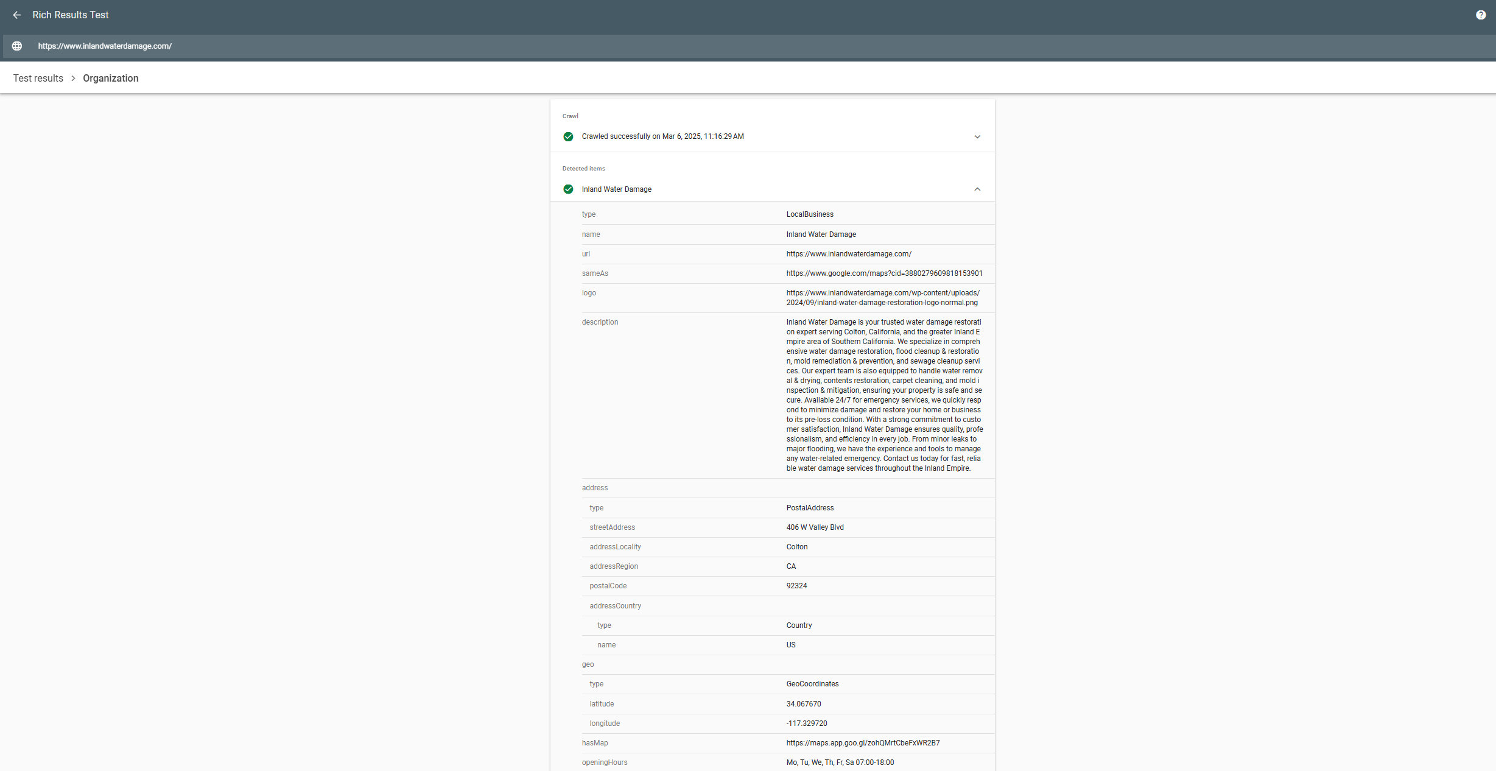Screen dimensions: 1496x771
Task: Select the geo property row
Action: click(x=588, y=664)
